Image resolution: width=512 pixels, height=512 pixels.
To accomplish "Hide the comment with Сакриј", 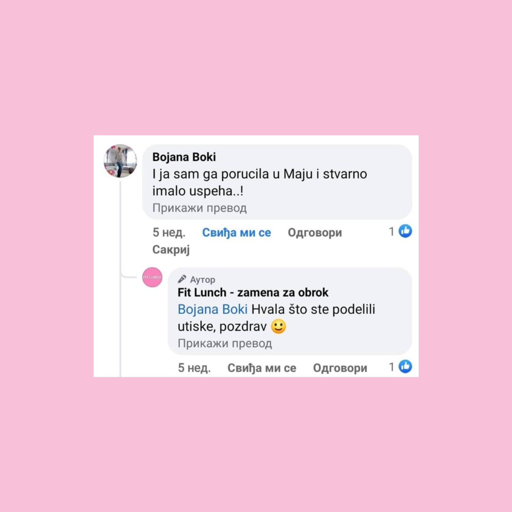I will point(171,250).
